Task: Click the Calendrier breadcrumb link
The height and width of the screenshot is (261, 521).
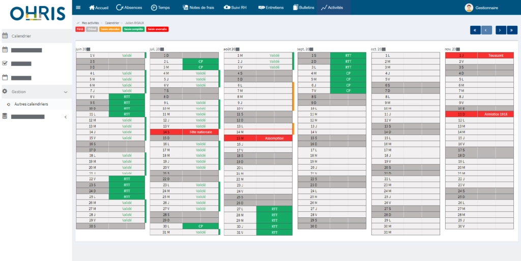Action: click(x=111, y=23)
